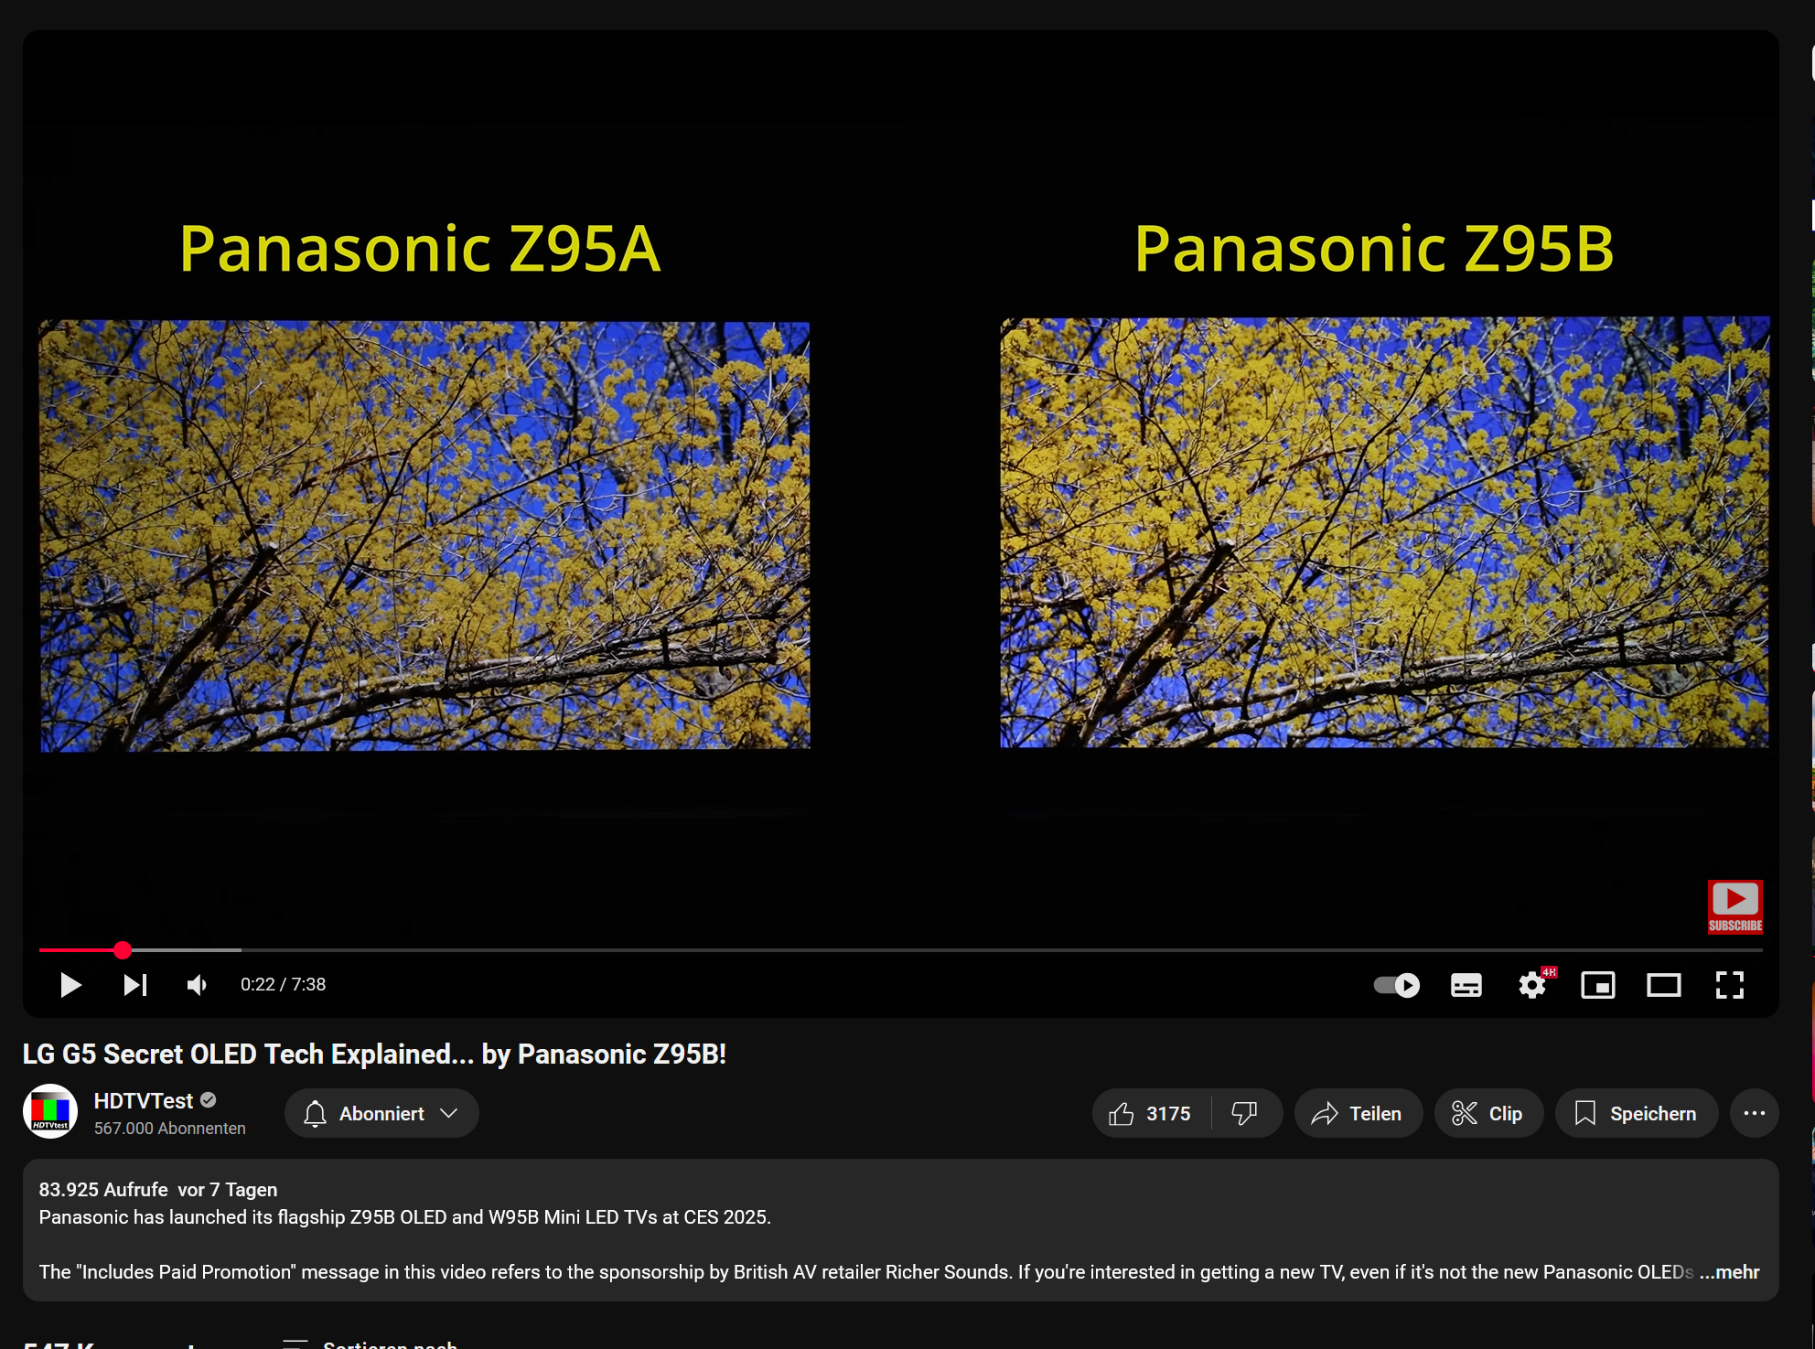Mute the video via speaker icon
The width and height of the screenshot is (1815, 1349).
tap(197, 985)
